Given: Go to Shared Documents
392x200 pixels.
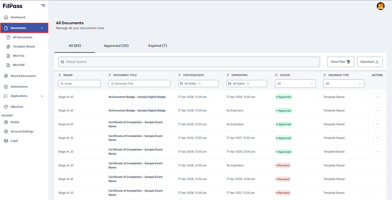Looking at the screenshot, I should click(23, 76).
